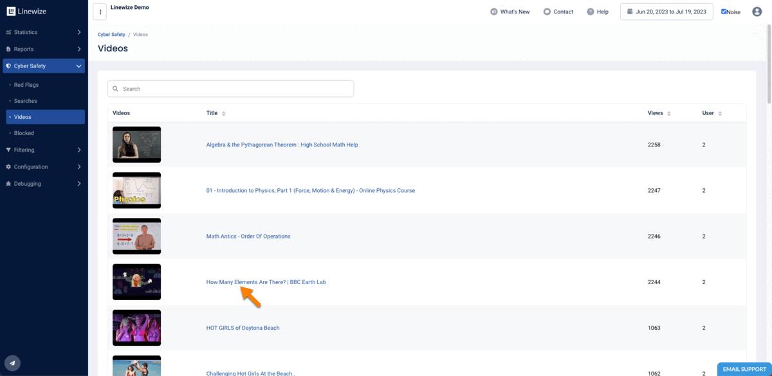The image size is (772, 376).
Task: Sort the table by Views column arrows
Action: (669, 113)
